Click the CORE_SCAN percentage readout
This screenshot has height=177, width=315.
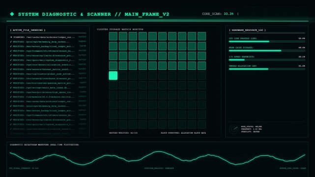click(229, 14)
